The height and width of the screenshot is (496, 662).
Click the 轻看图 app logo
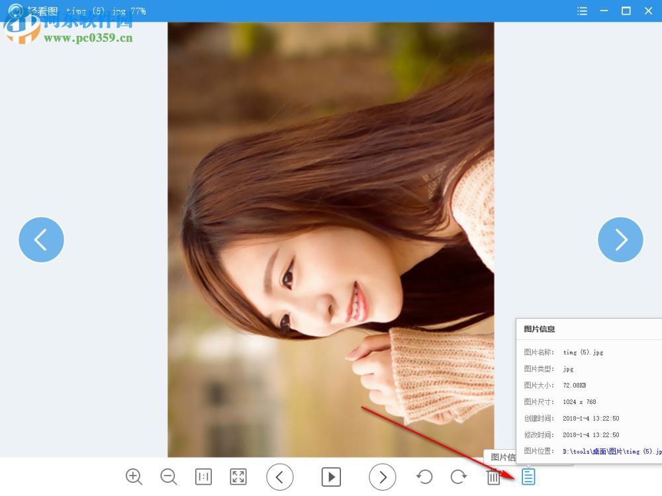(15, 11)
